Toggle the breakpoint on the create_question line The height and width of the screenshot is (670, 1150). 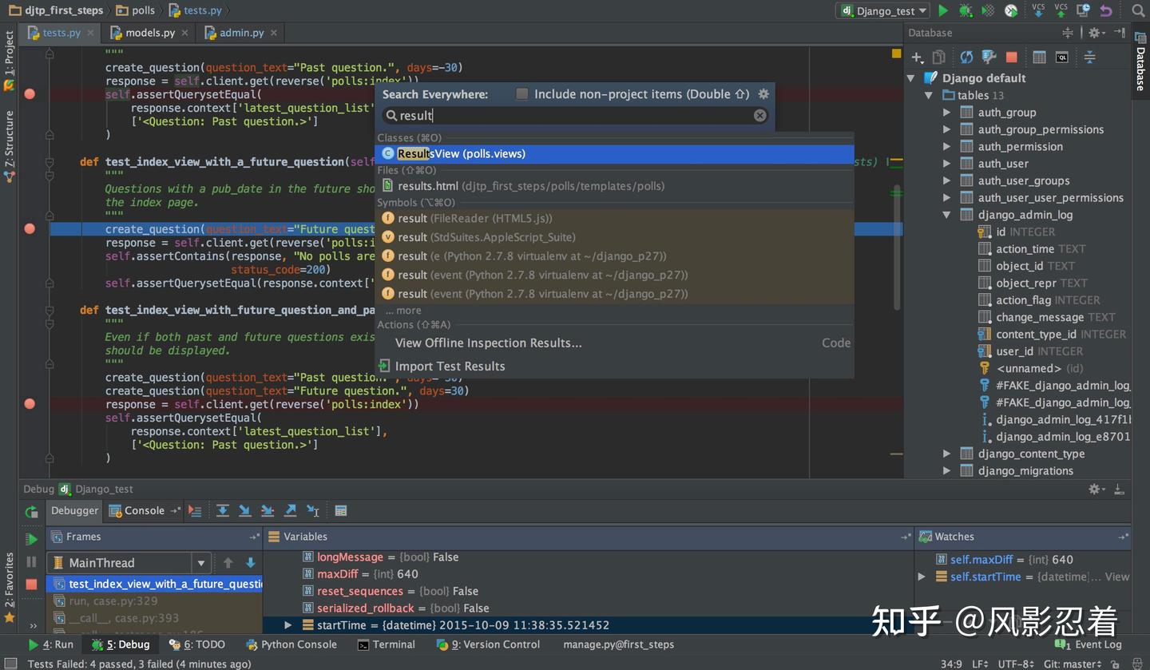(30, 228)
